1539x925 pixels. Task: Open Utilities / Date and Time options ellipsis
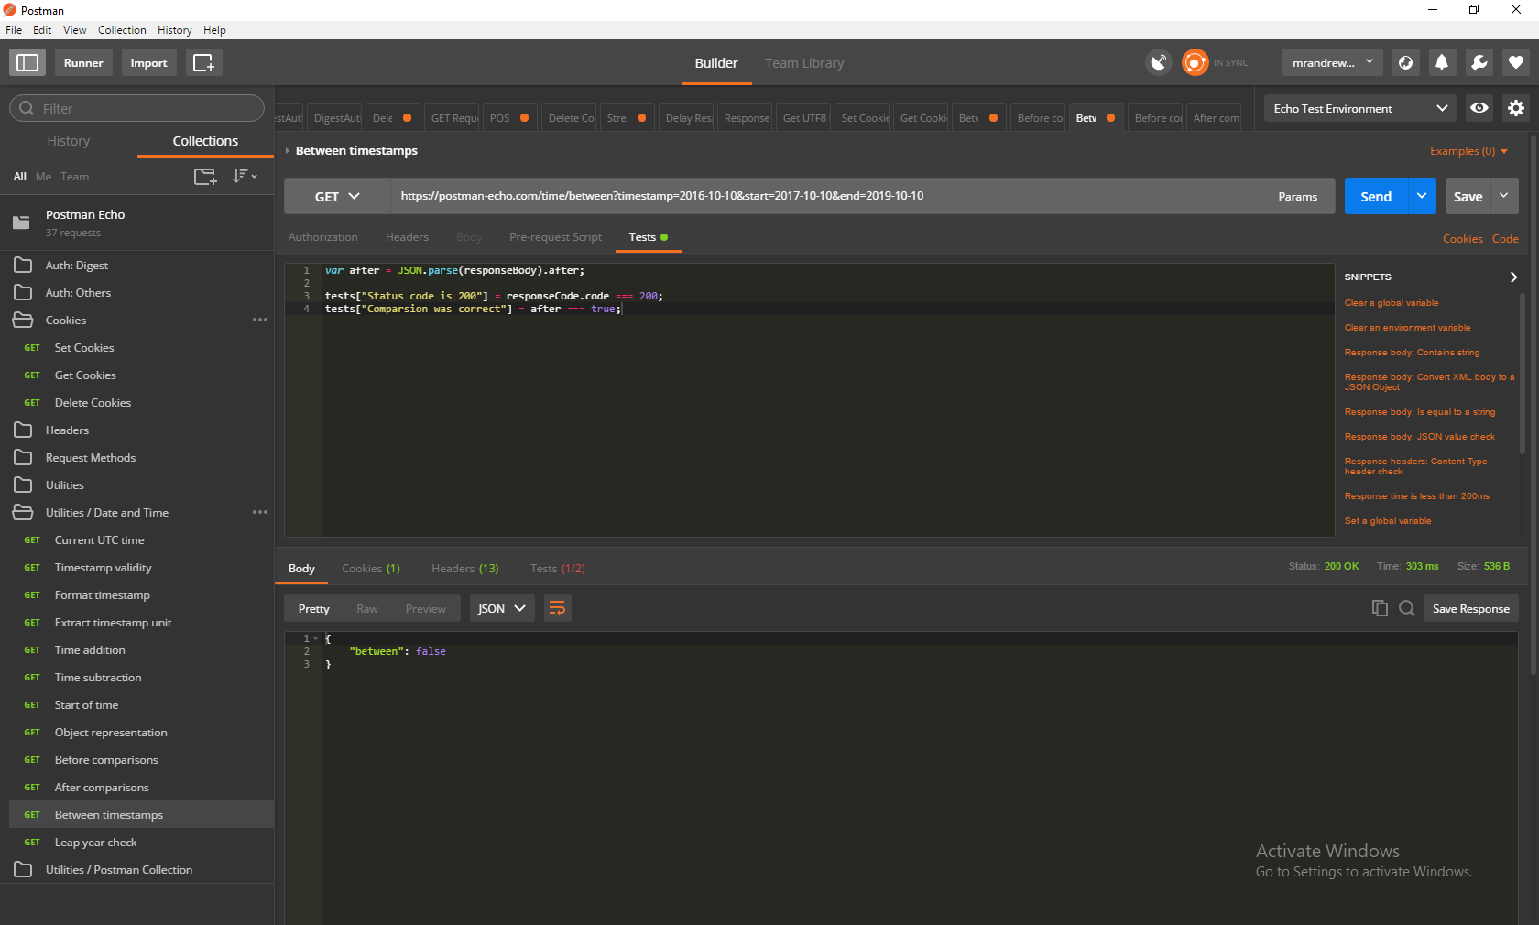click(x=260, y=512)
